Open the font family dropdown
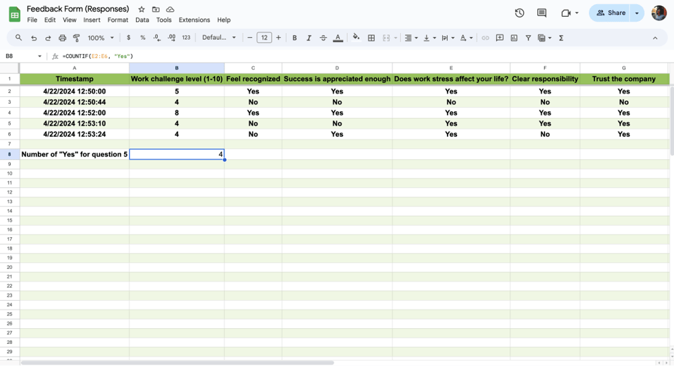 click(x=219, y=38)
